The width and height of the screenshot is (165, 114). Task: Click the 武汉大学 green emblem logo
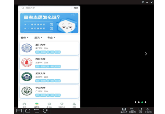[27, 77]
